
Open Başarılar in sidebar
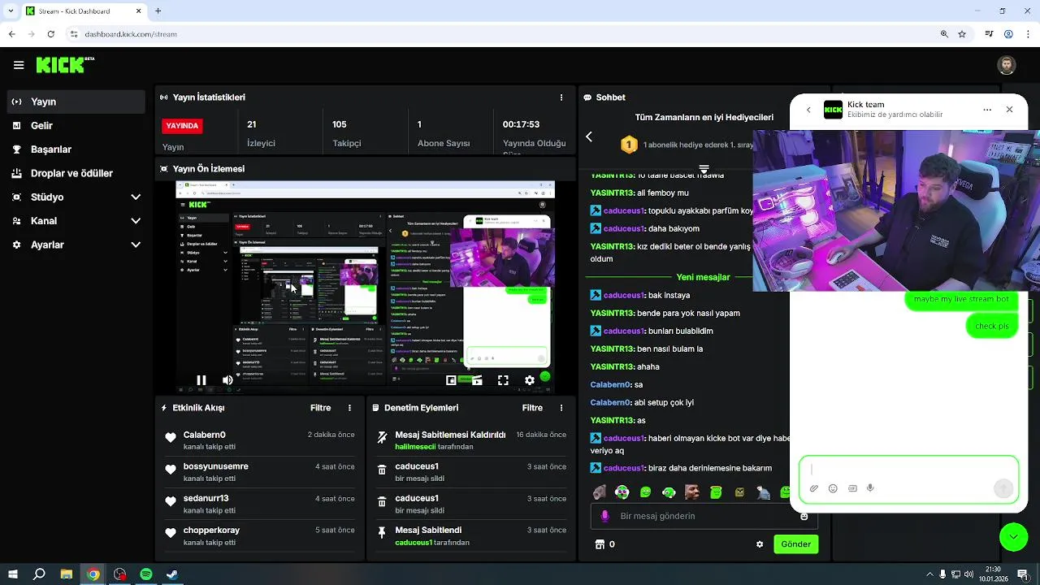(77, 149)
